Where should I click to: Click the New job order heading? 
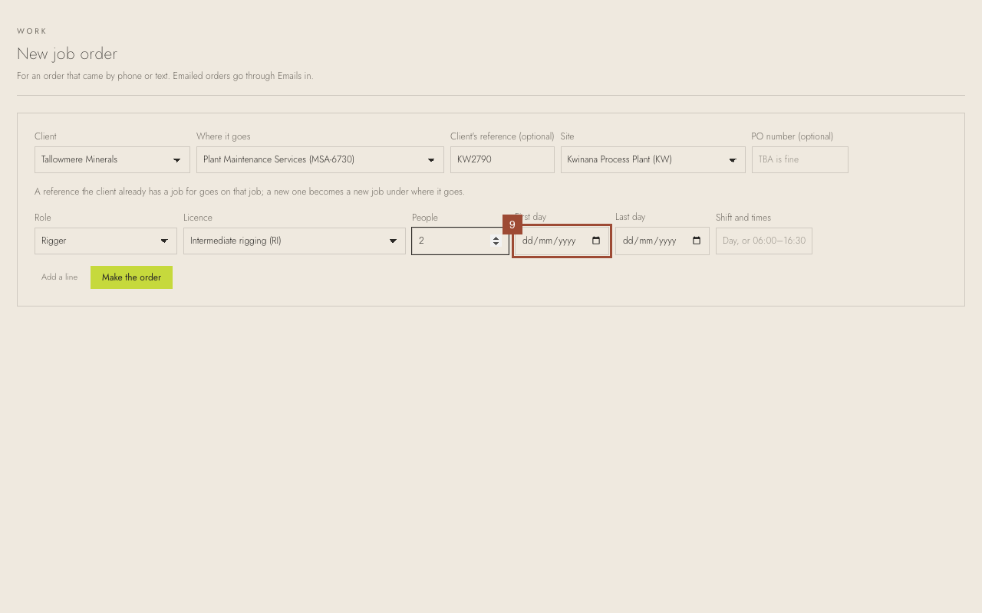point(67,54)
